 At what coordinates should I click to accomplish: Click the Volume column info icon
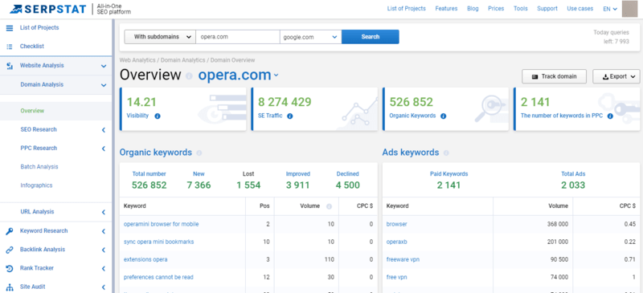point(329,206)
